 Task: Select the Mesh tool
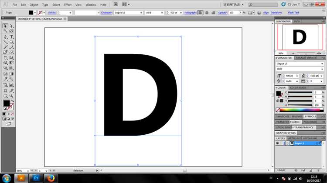[5, 74]
